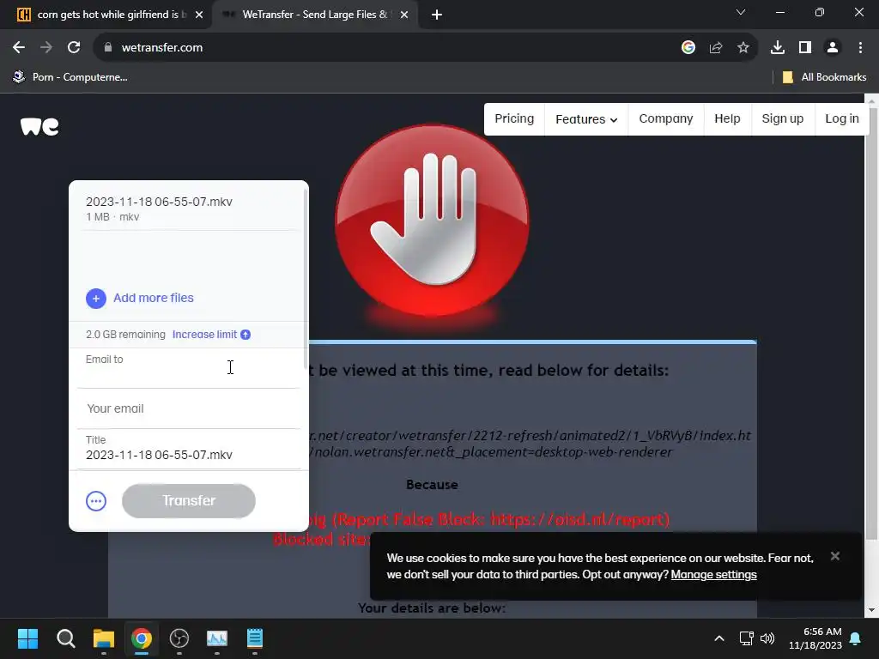
Task: Click the Title field with the mkv name
Action: (x=189, y=449)
